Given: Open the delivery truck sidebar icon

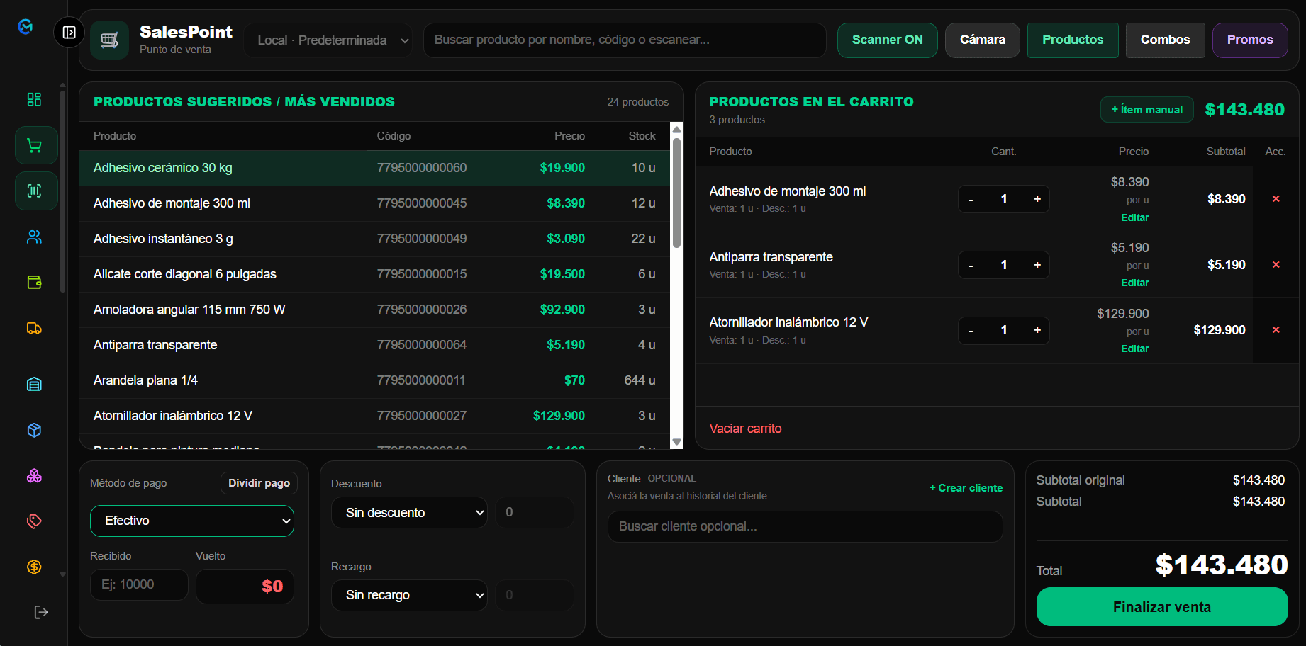Looking at the screenshot, I should pos(34,328).
